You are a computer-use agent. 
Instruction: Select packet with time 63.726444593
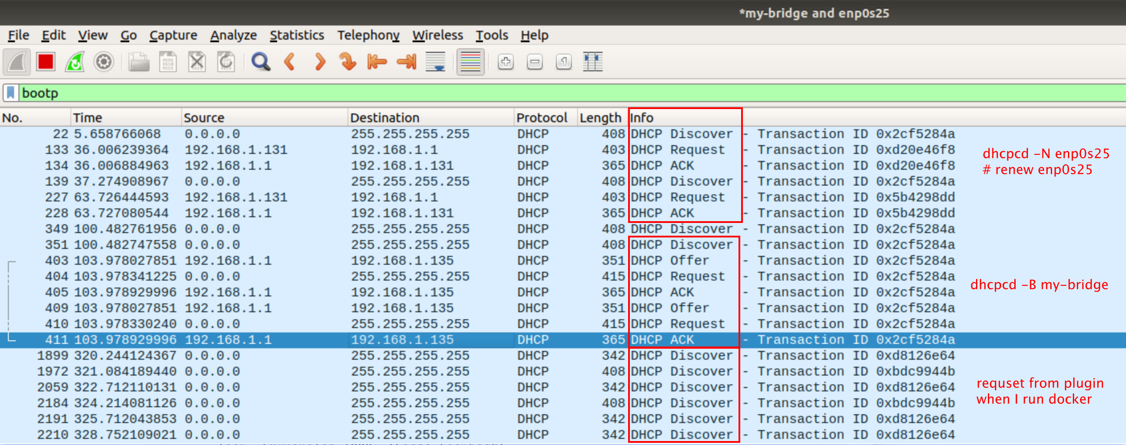[x=563, y=197]
